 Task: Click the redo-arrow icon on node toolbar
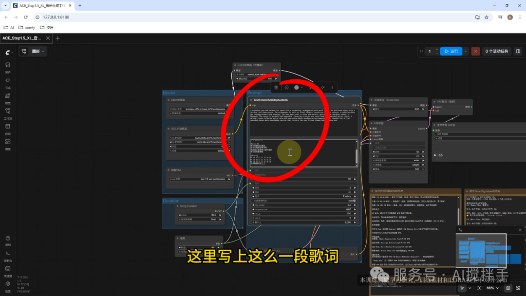click(x=322, y=88)
